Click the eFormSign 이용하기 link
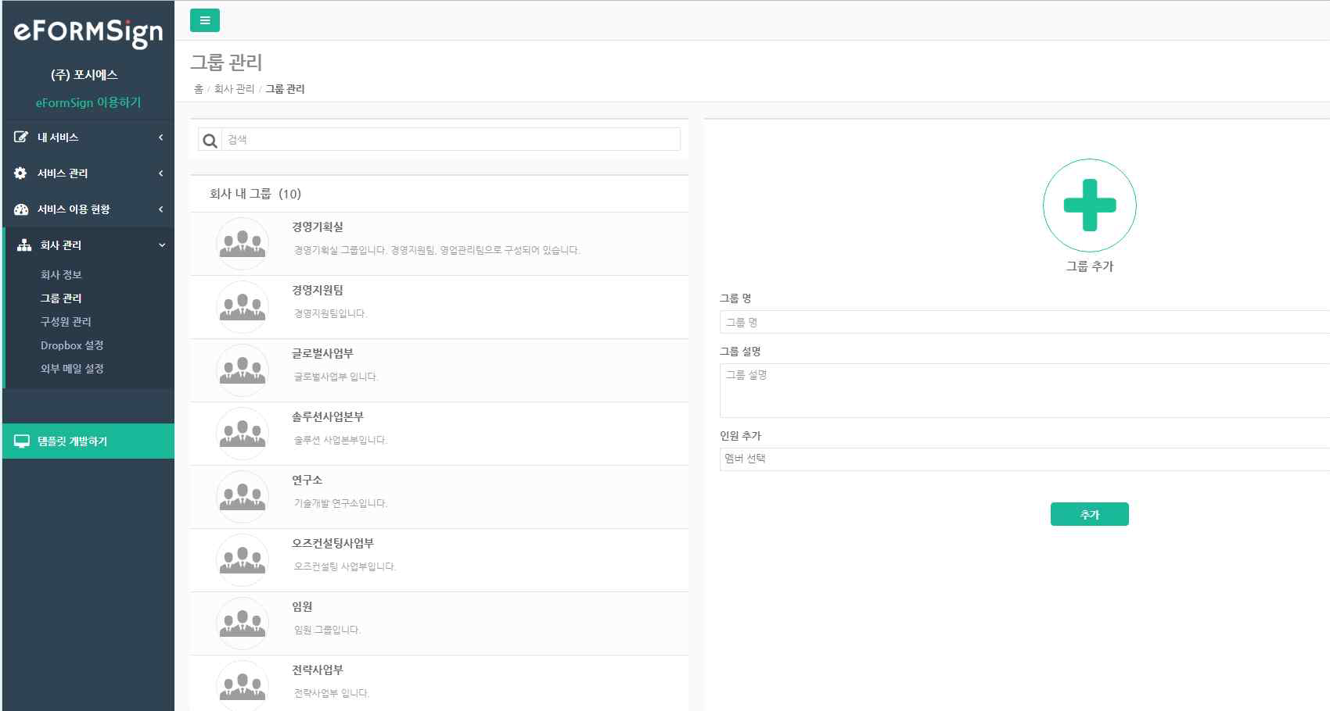This screenshot has width=1330, height=711. tap(88, 102)
